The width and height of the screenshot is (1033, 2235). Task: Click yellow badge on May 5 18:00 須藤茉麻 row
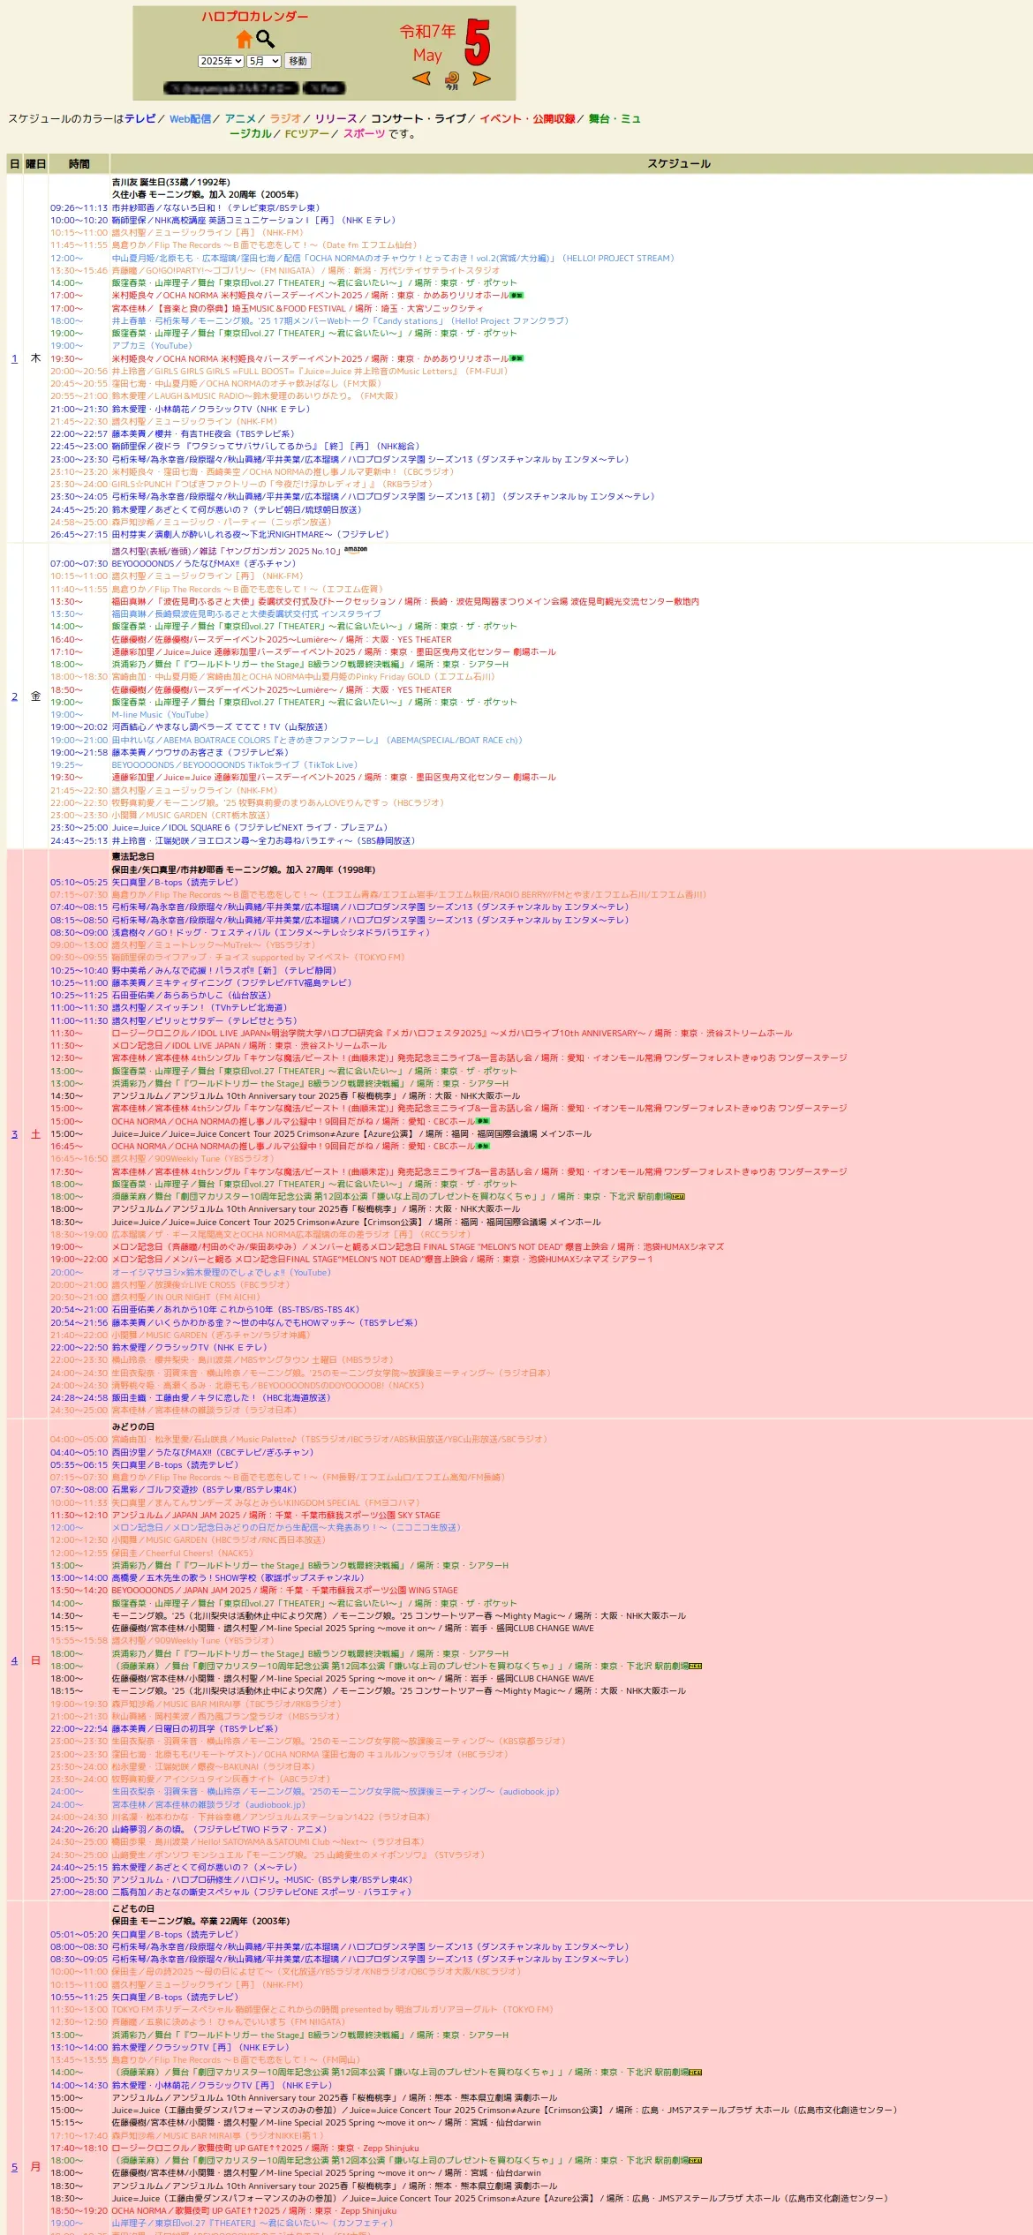click(695, 2161)
